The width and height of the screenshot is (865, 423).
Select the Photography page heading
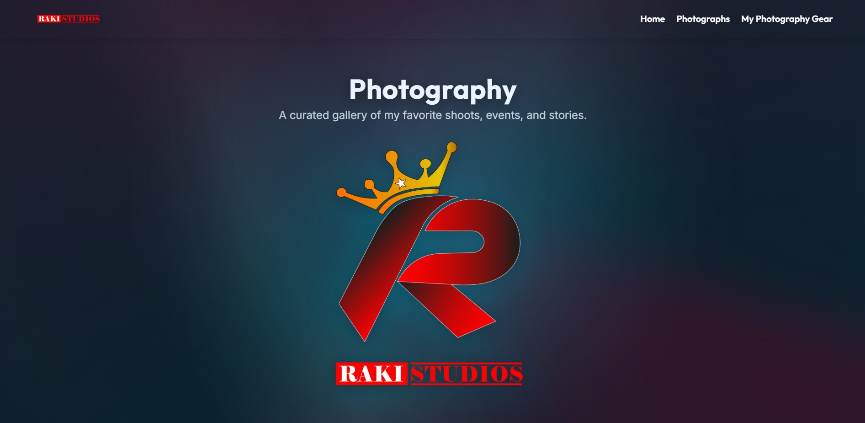click(432, 90)
